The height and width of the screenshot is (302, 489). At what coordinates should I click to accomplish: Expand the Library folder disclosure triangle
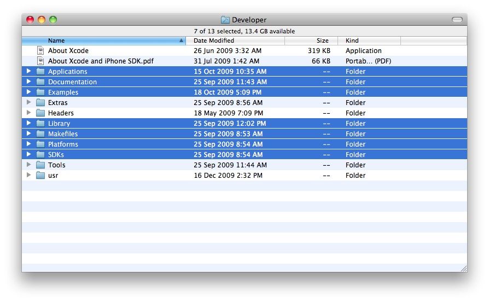pyautogui.click(x=28, y=123)
